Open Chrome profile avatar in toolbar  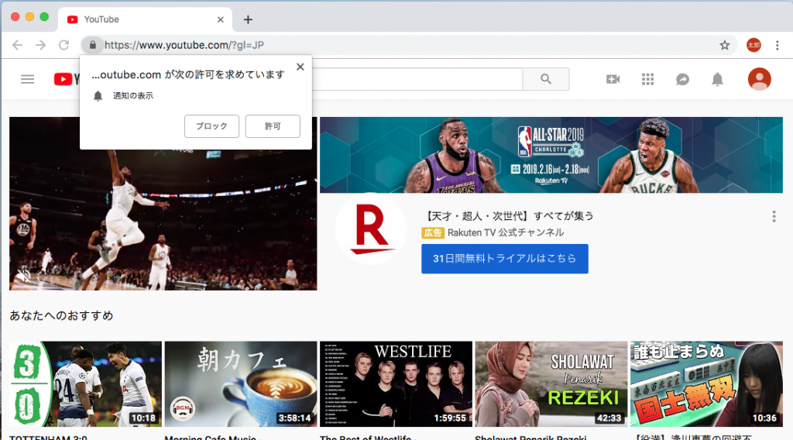point(754,45)
